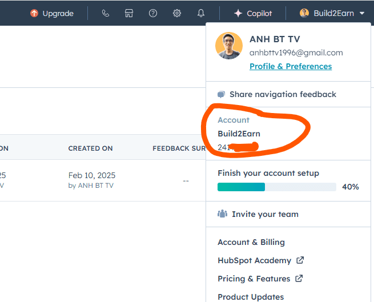This screenshot has height=302, width=374.
Task: Click the 40% setup progress bar
Action: pos(277,187)
